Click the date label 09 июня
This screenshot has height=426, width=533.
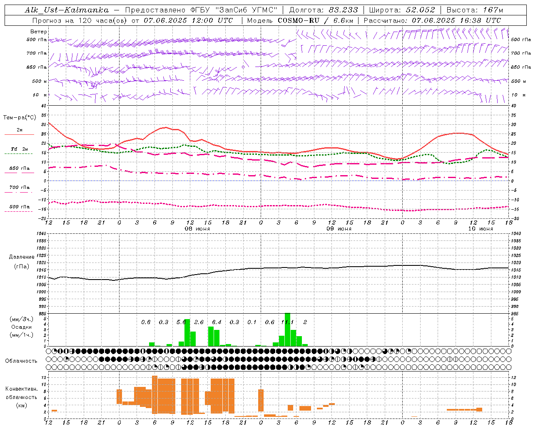click(339, 229)
